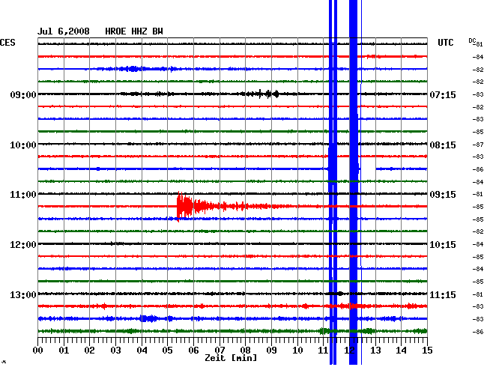
Task: Select the 09:00 local time label
Action: pyautogui.click(x=23, y=94)
